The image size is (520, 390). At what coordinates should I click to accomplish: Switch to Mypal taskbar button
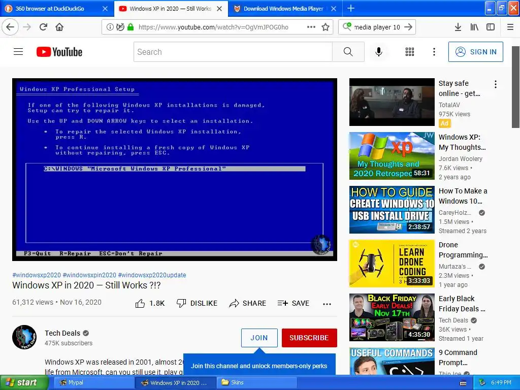[93, 383]
